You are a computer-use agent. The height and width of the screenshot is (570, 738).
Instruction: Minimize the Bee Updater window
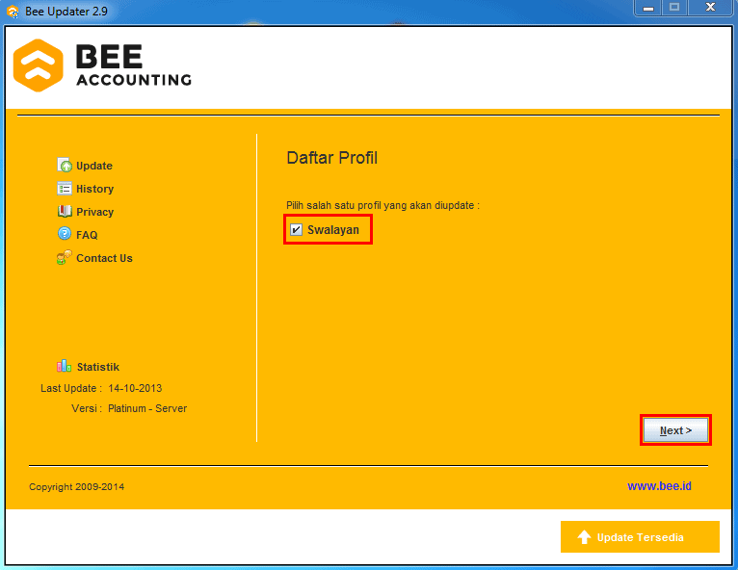(x=648, y=8)
